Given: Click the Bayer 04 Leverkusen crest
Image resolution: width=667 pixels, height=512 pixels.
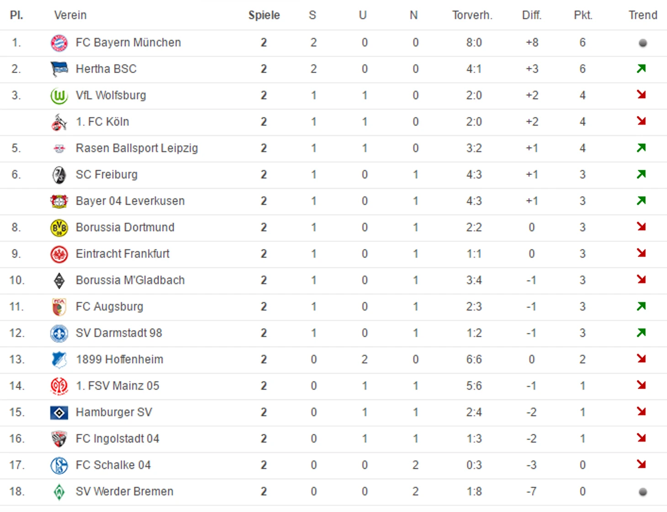Looking at the screenshot, I should pyautogui.click(x=59, y=201).
